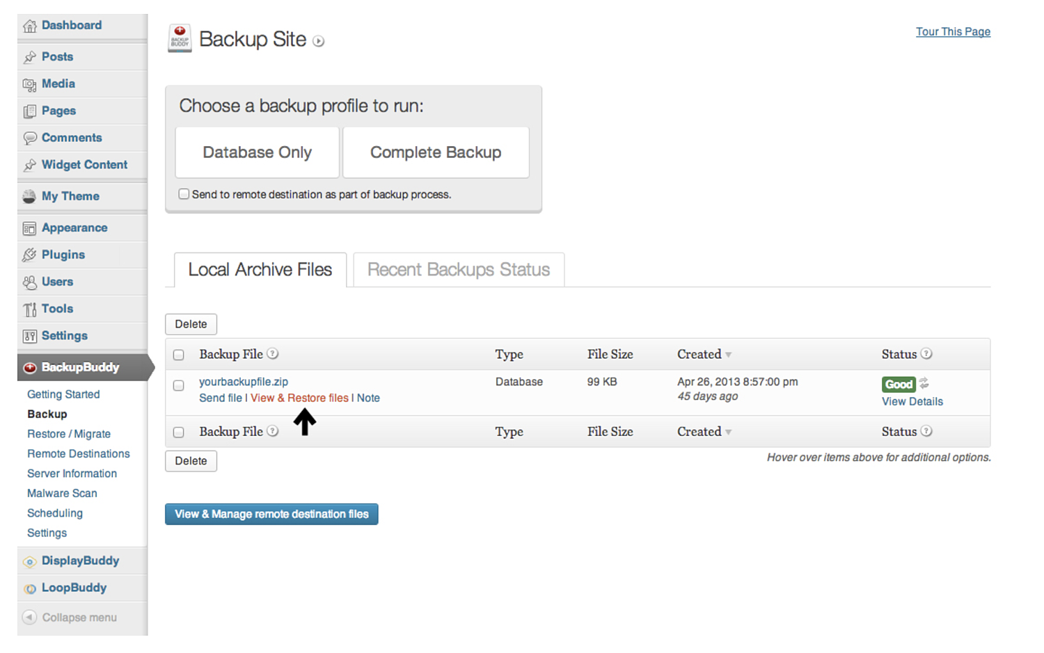Enable send to remote destination checkbox

[x=183, y=193]
